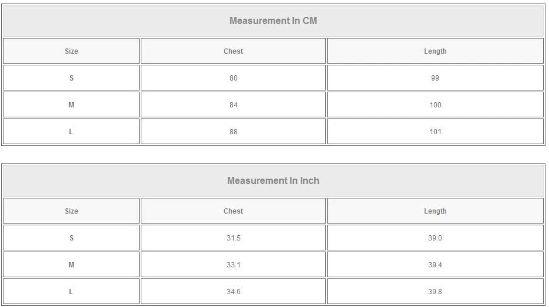Select the chest value 88 cell
The image size is (549, 307).
tap(233, 132)
